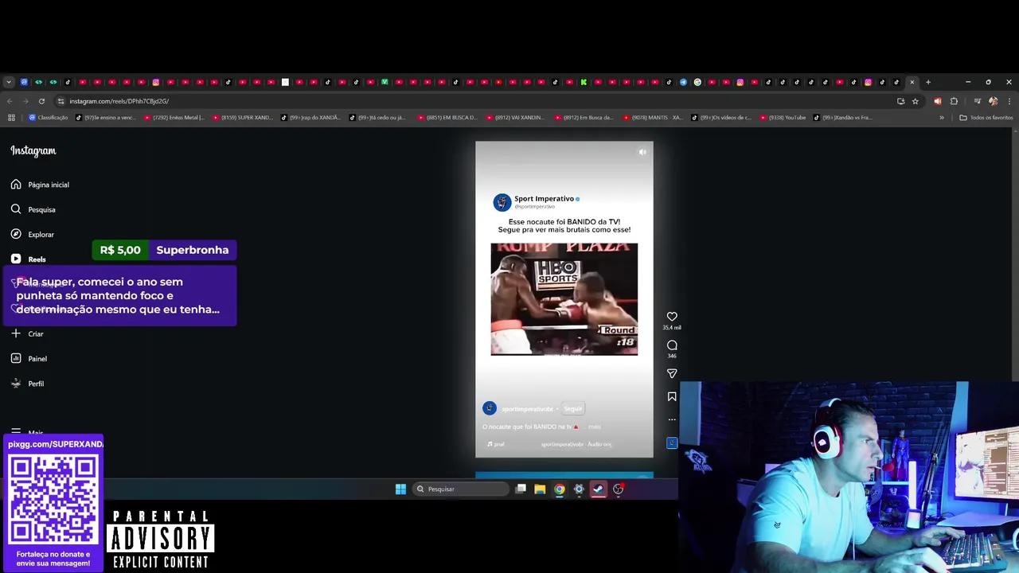The height and width of the screenshot is (573, 1019).
Task: Open MANTIS bookmark
Action: click(653, 118)
